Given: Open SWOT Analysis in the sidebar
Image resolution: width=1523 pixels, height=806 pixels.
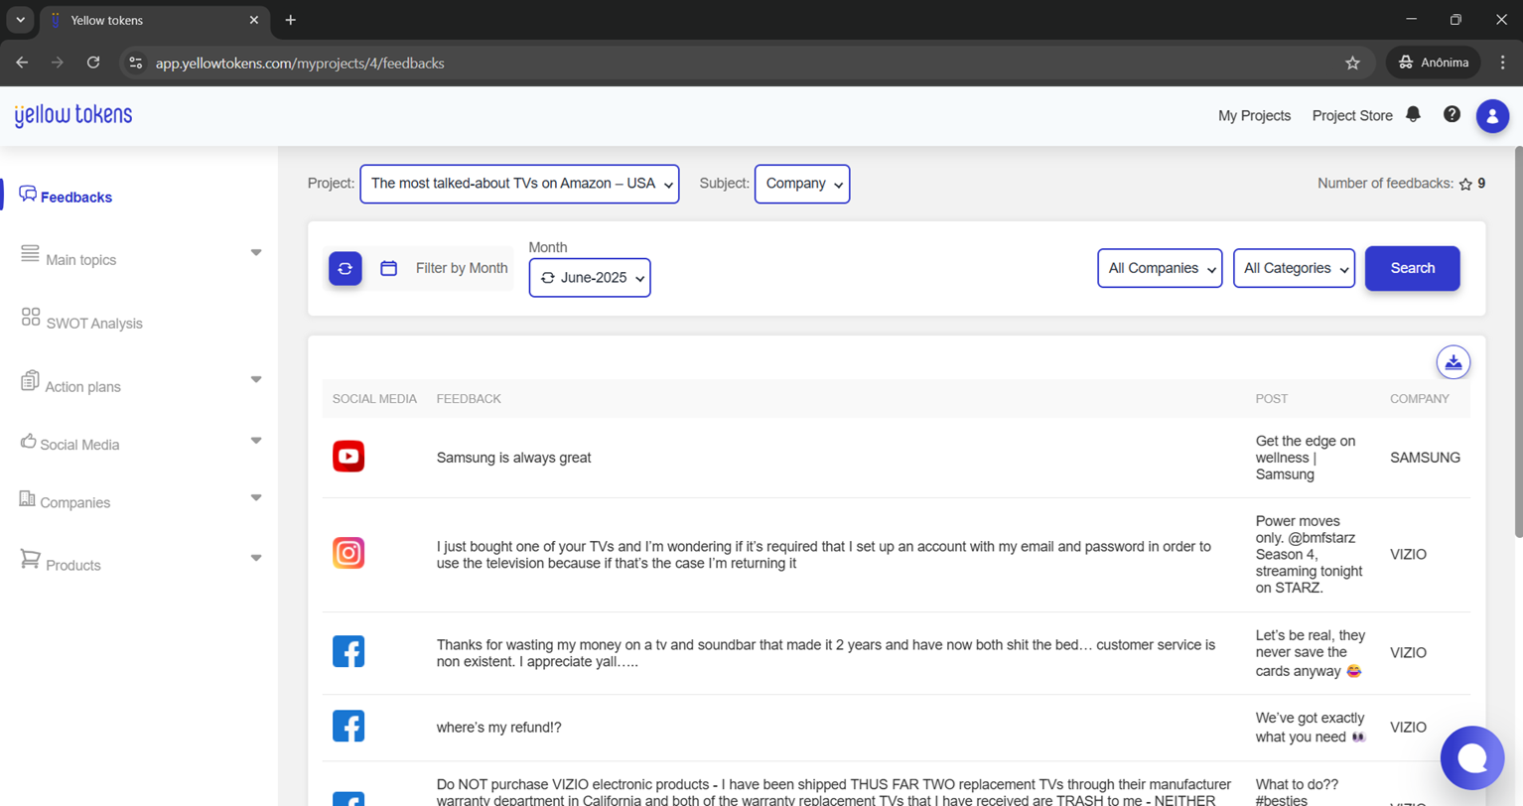Looking at the screenshot, I should pyautogui.click(x=93, y=323).
